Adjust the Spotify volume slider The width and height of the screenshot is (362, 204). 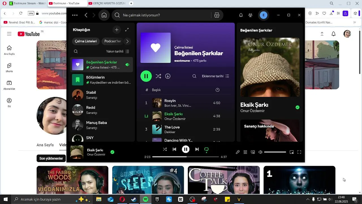coord(275,152)
